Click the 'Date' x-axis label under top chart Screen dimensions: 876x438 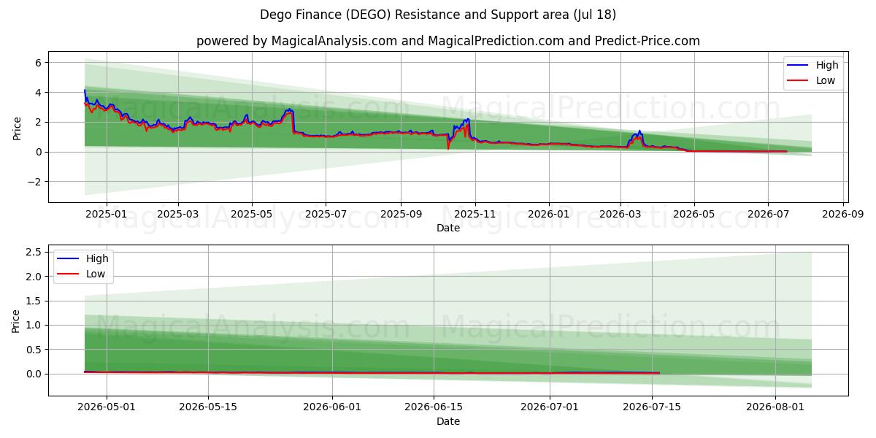coord(448,228)
